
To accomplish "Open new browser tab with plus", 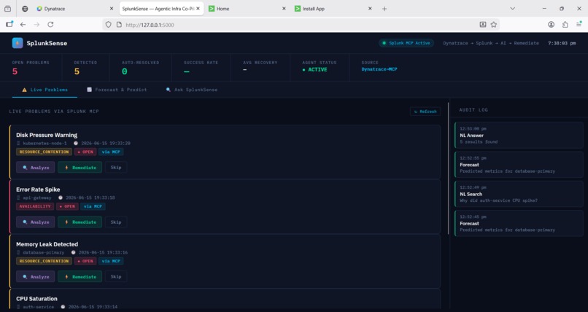I will pos(384,9).
